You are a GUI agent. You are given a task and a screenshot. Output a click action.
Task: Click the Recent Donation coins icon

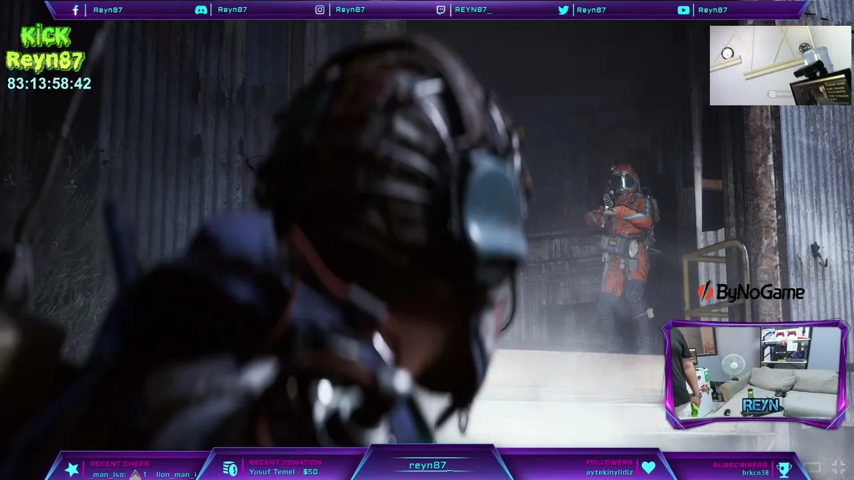point(230,469)
